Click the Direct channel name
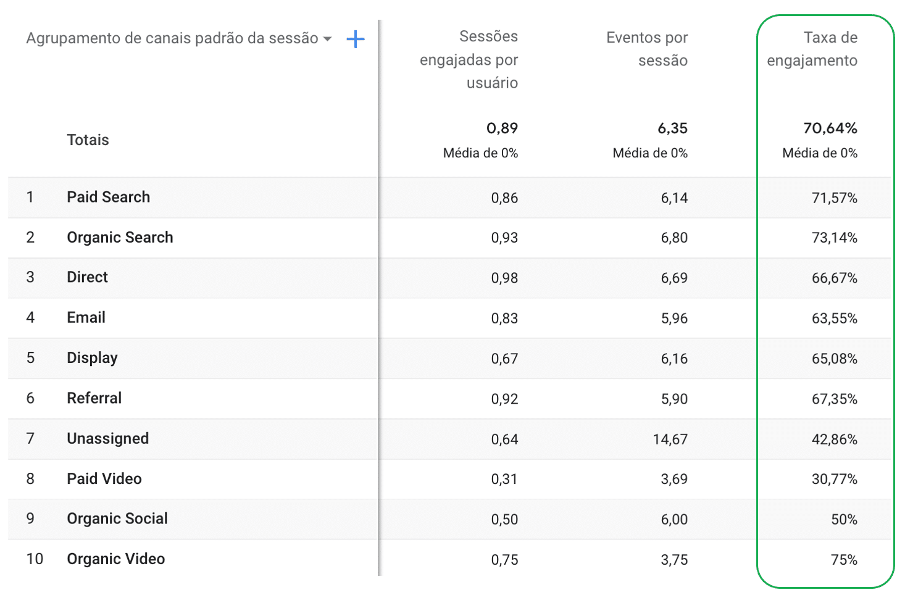This screenshot has height=595, width=905. [x=88, y=278]
